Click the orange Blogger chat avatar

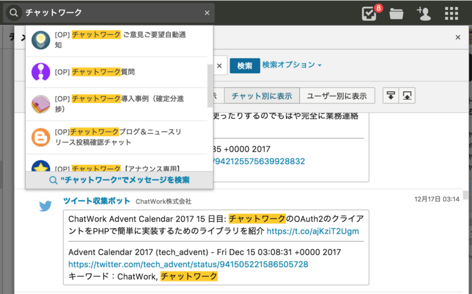[x=41, y=137]
